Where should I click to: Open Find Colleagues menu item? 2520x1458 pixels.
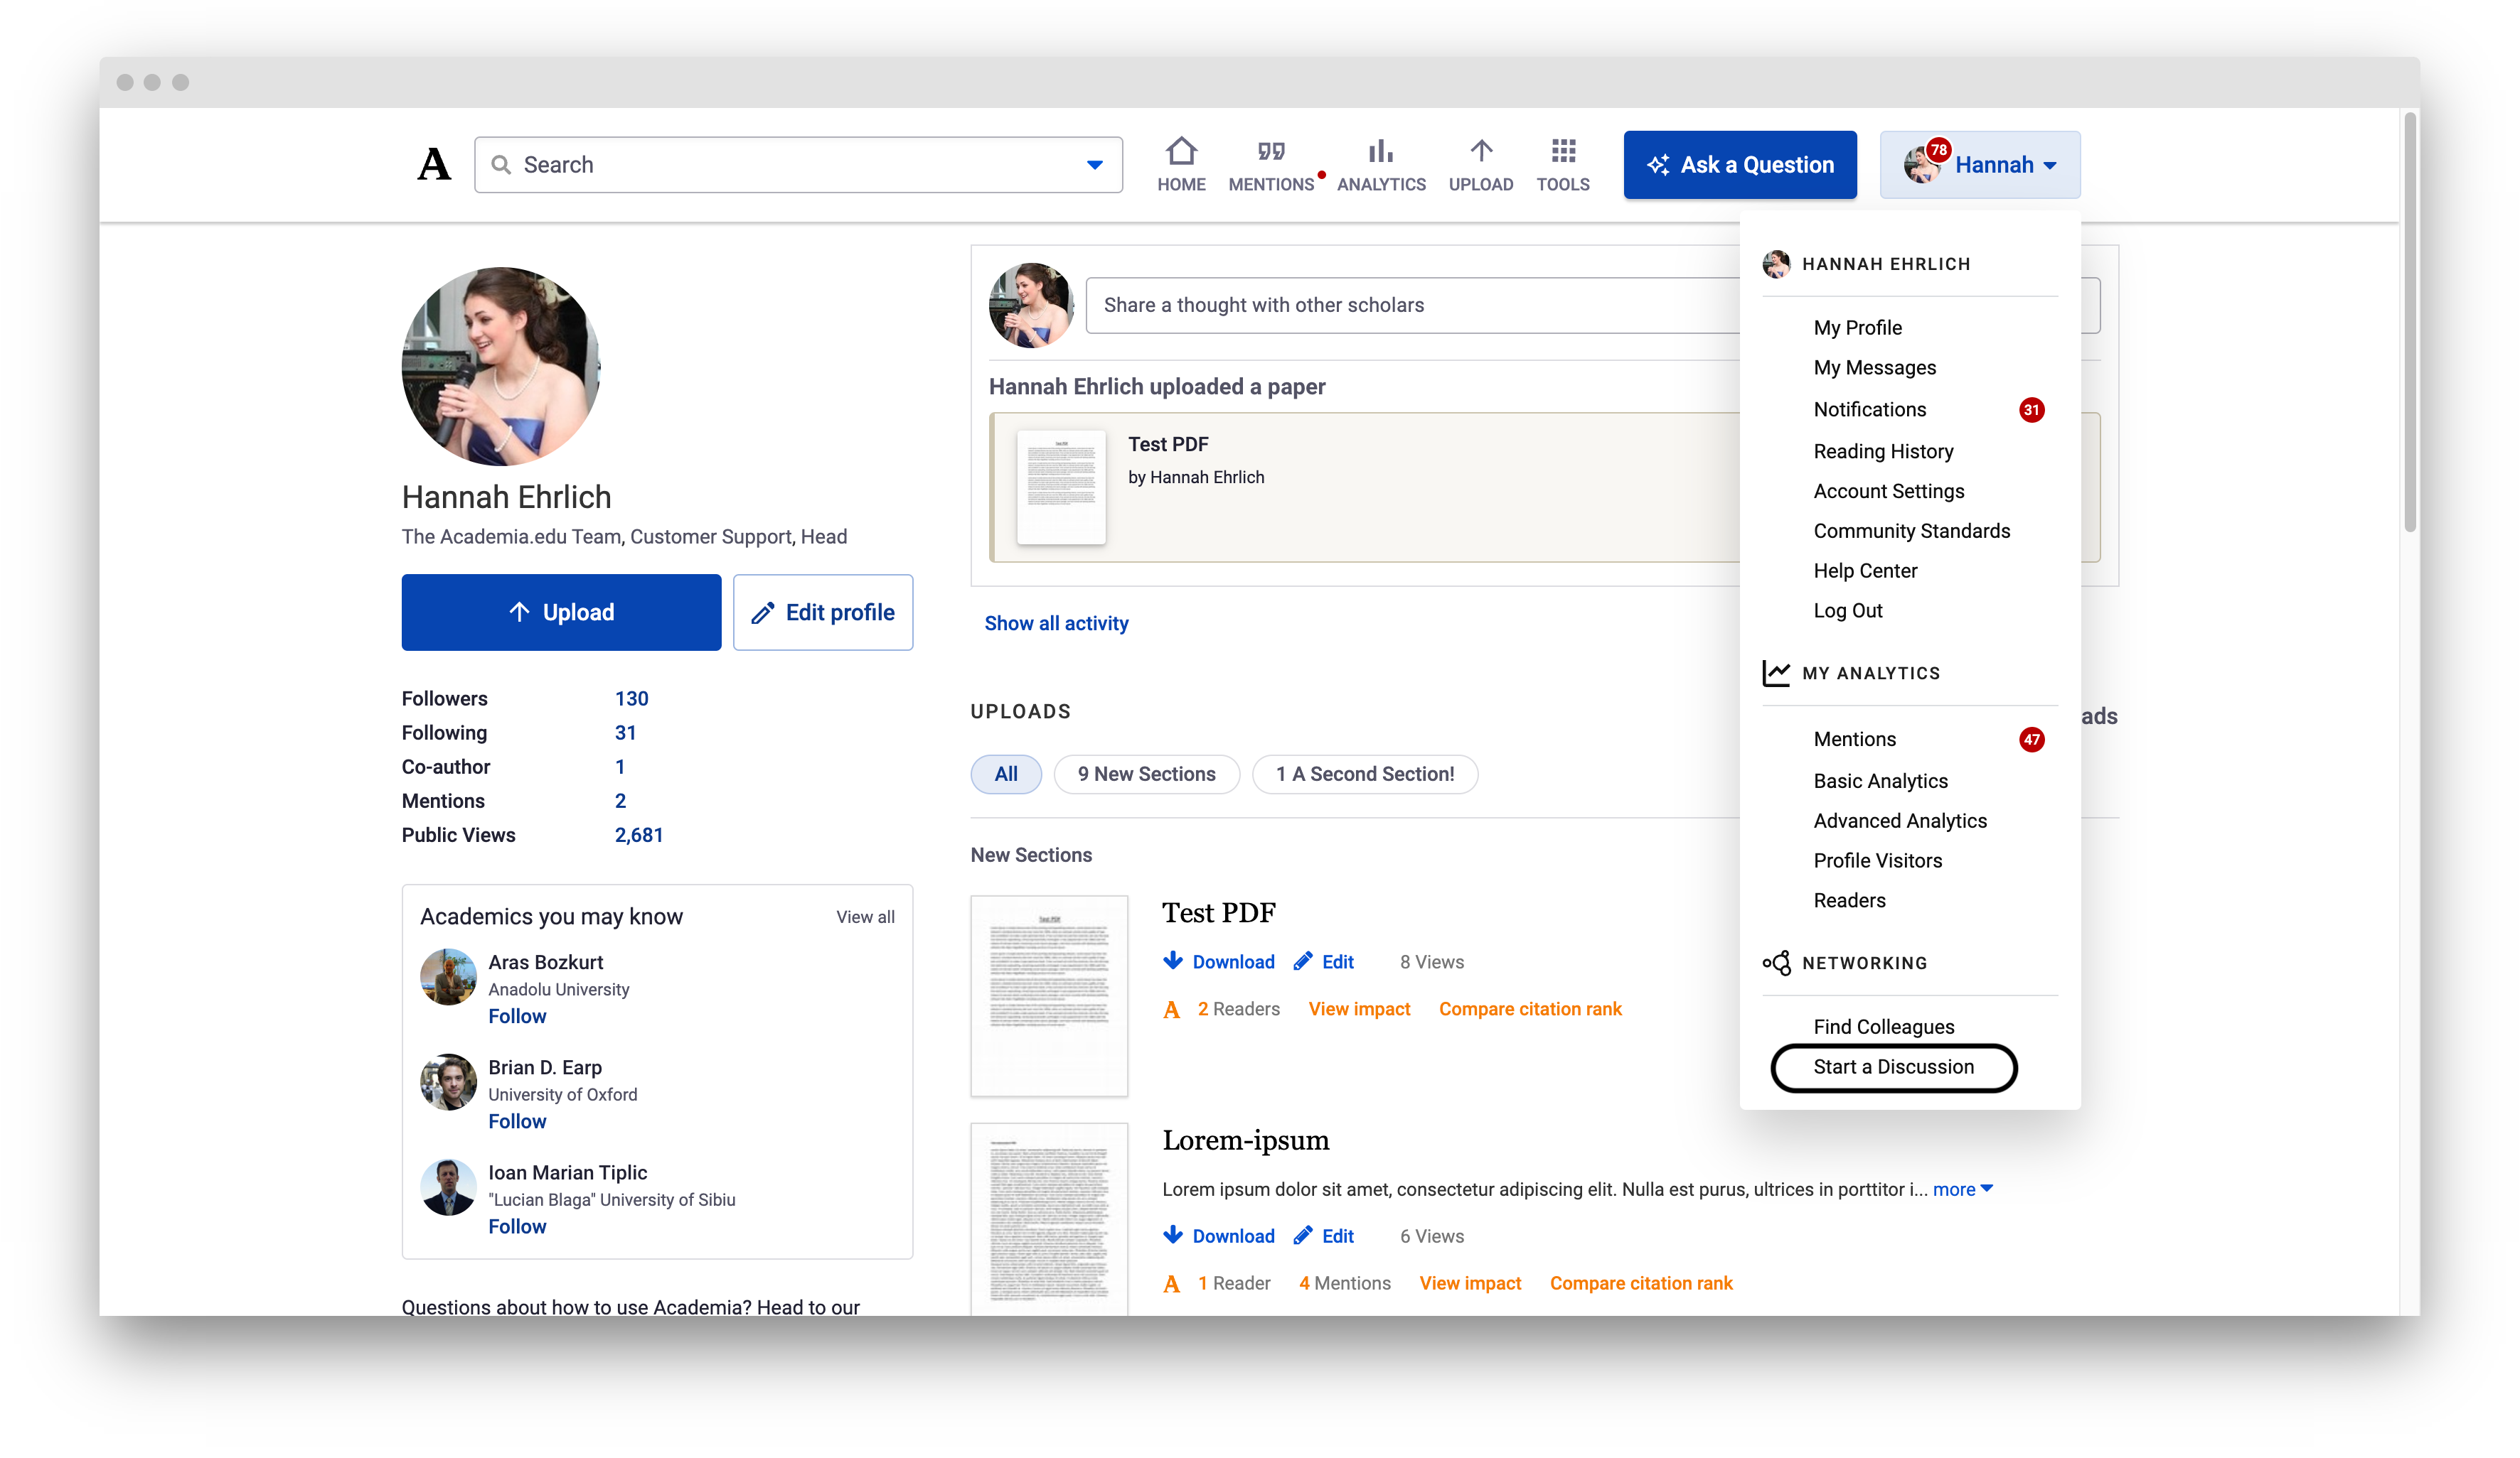[1884, 1027]
